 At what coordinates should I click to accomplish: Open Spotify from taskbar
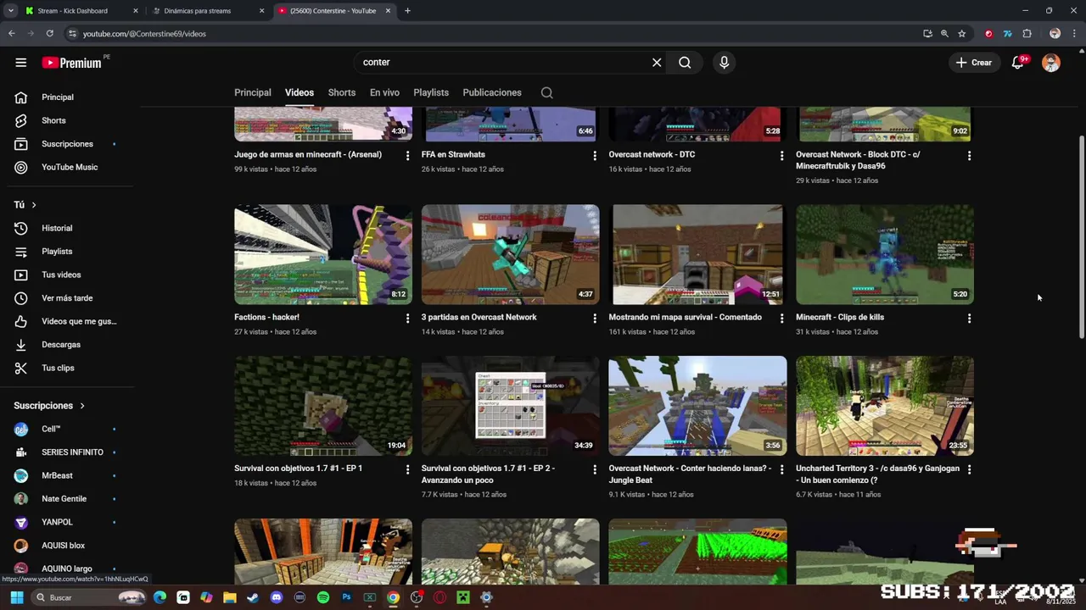tap(322, 598)
